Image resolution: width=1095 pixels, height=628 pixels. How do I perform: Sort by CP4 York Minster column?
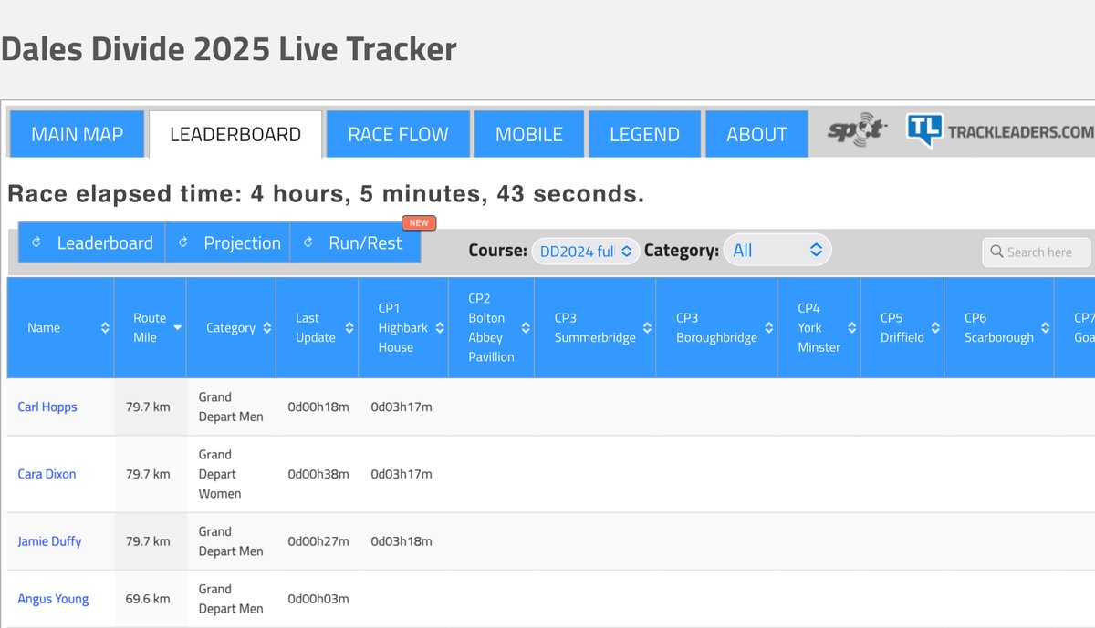pyautogui.click(x=819, y=328)
